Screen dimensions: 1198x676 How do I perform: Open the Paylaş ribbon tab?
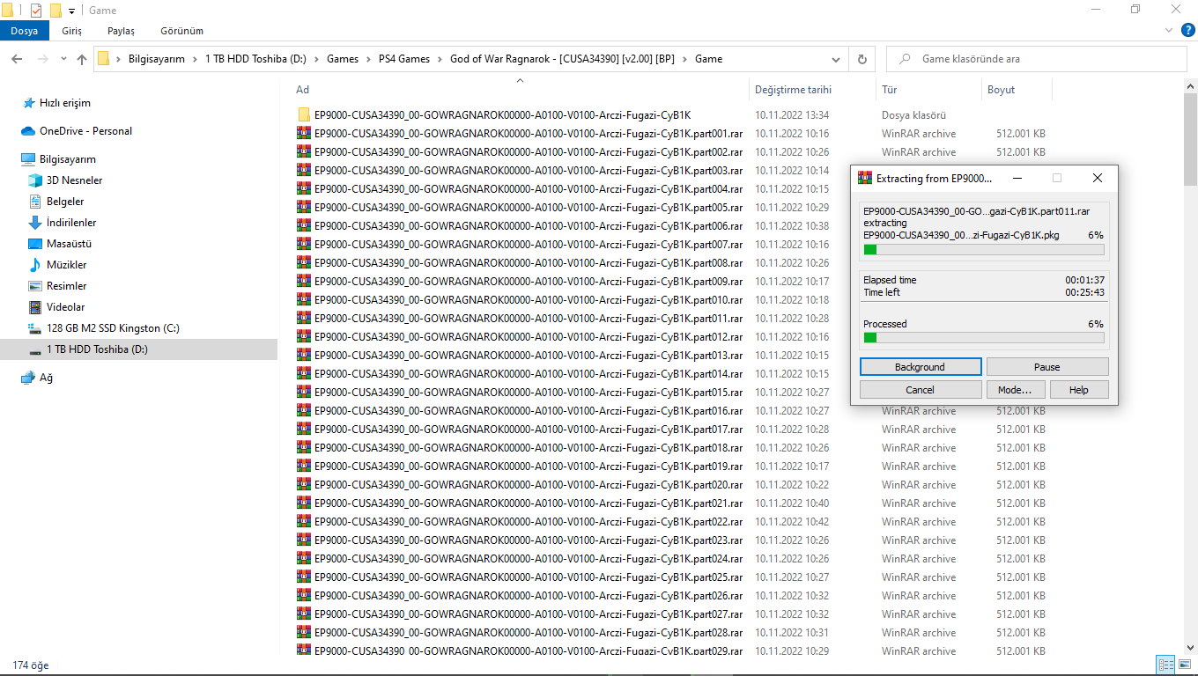pos(121,31)
